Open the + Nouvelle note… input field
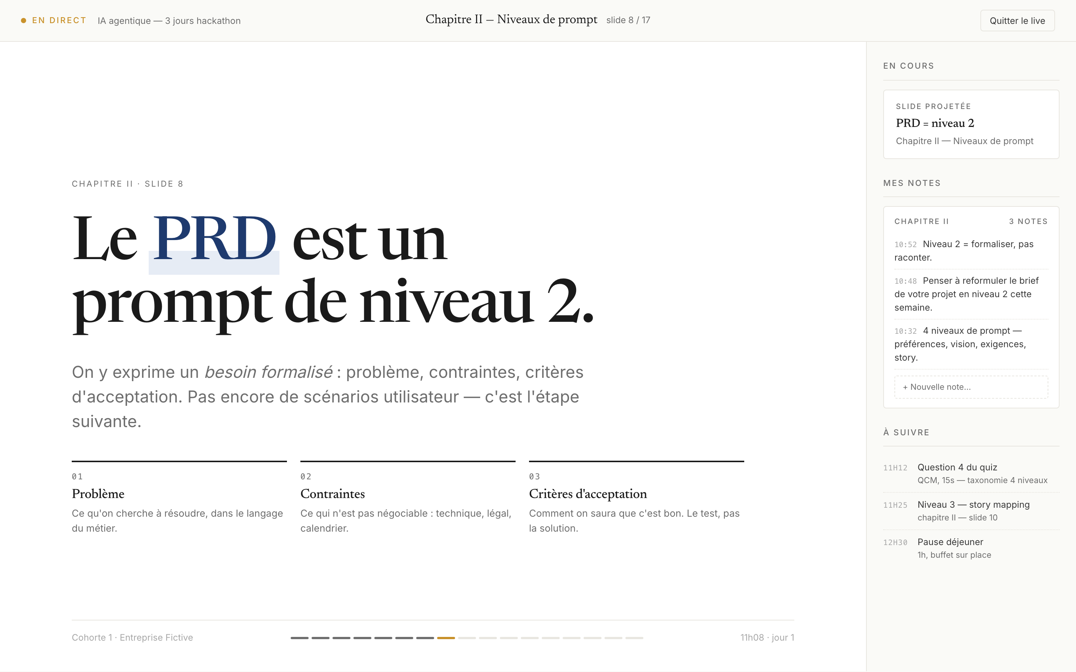 [x=971, y=387]
